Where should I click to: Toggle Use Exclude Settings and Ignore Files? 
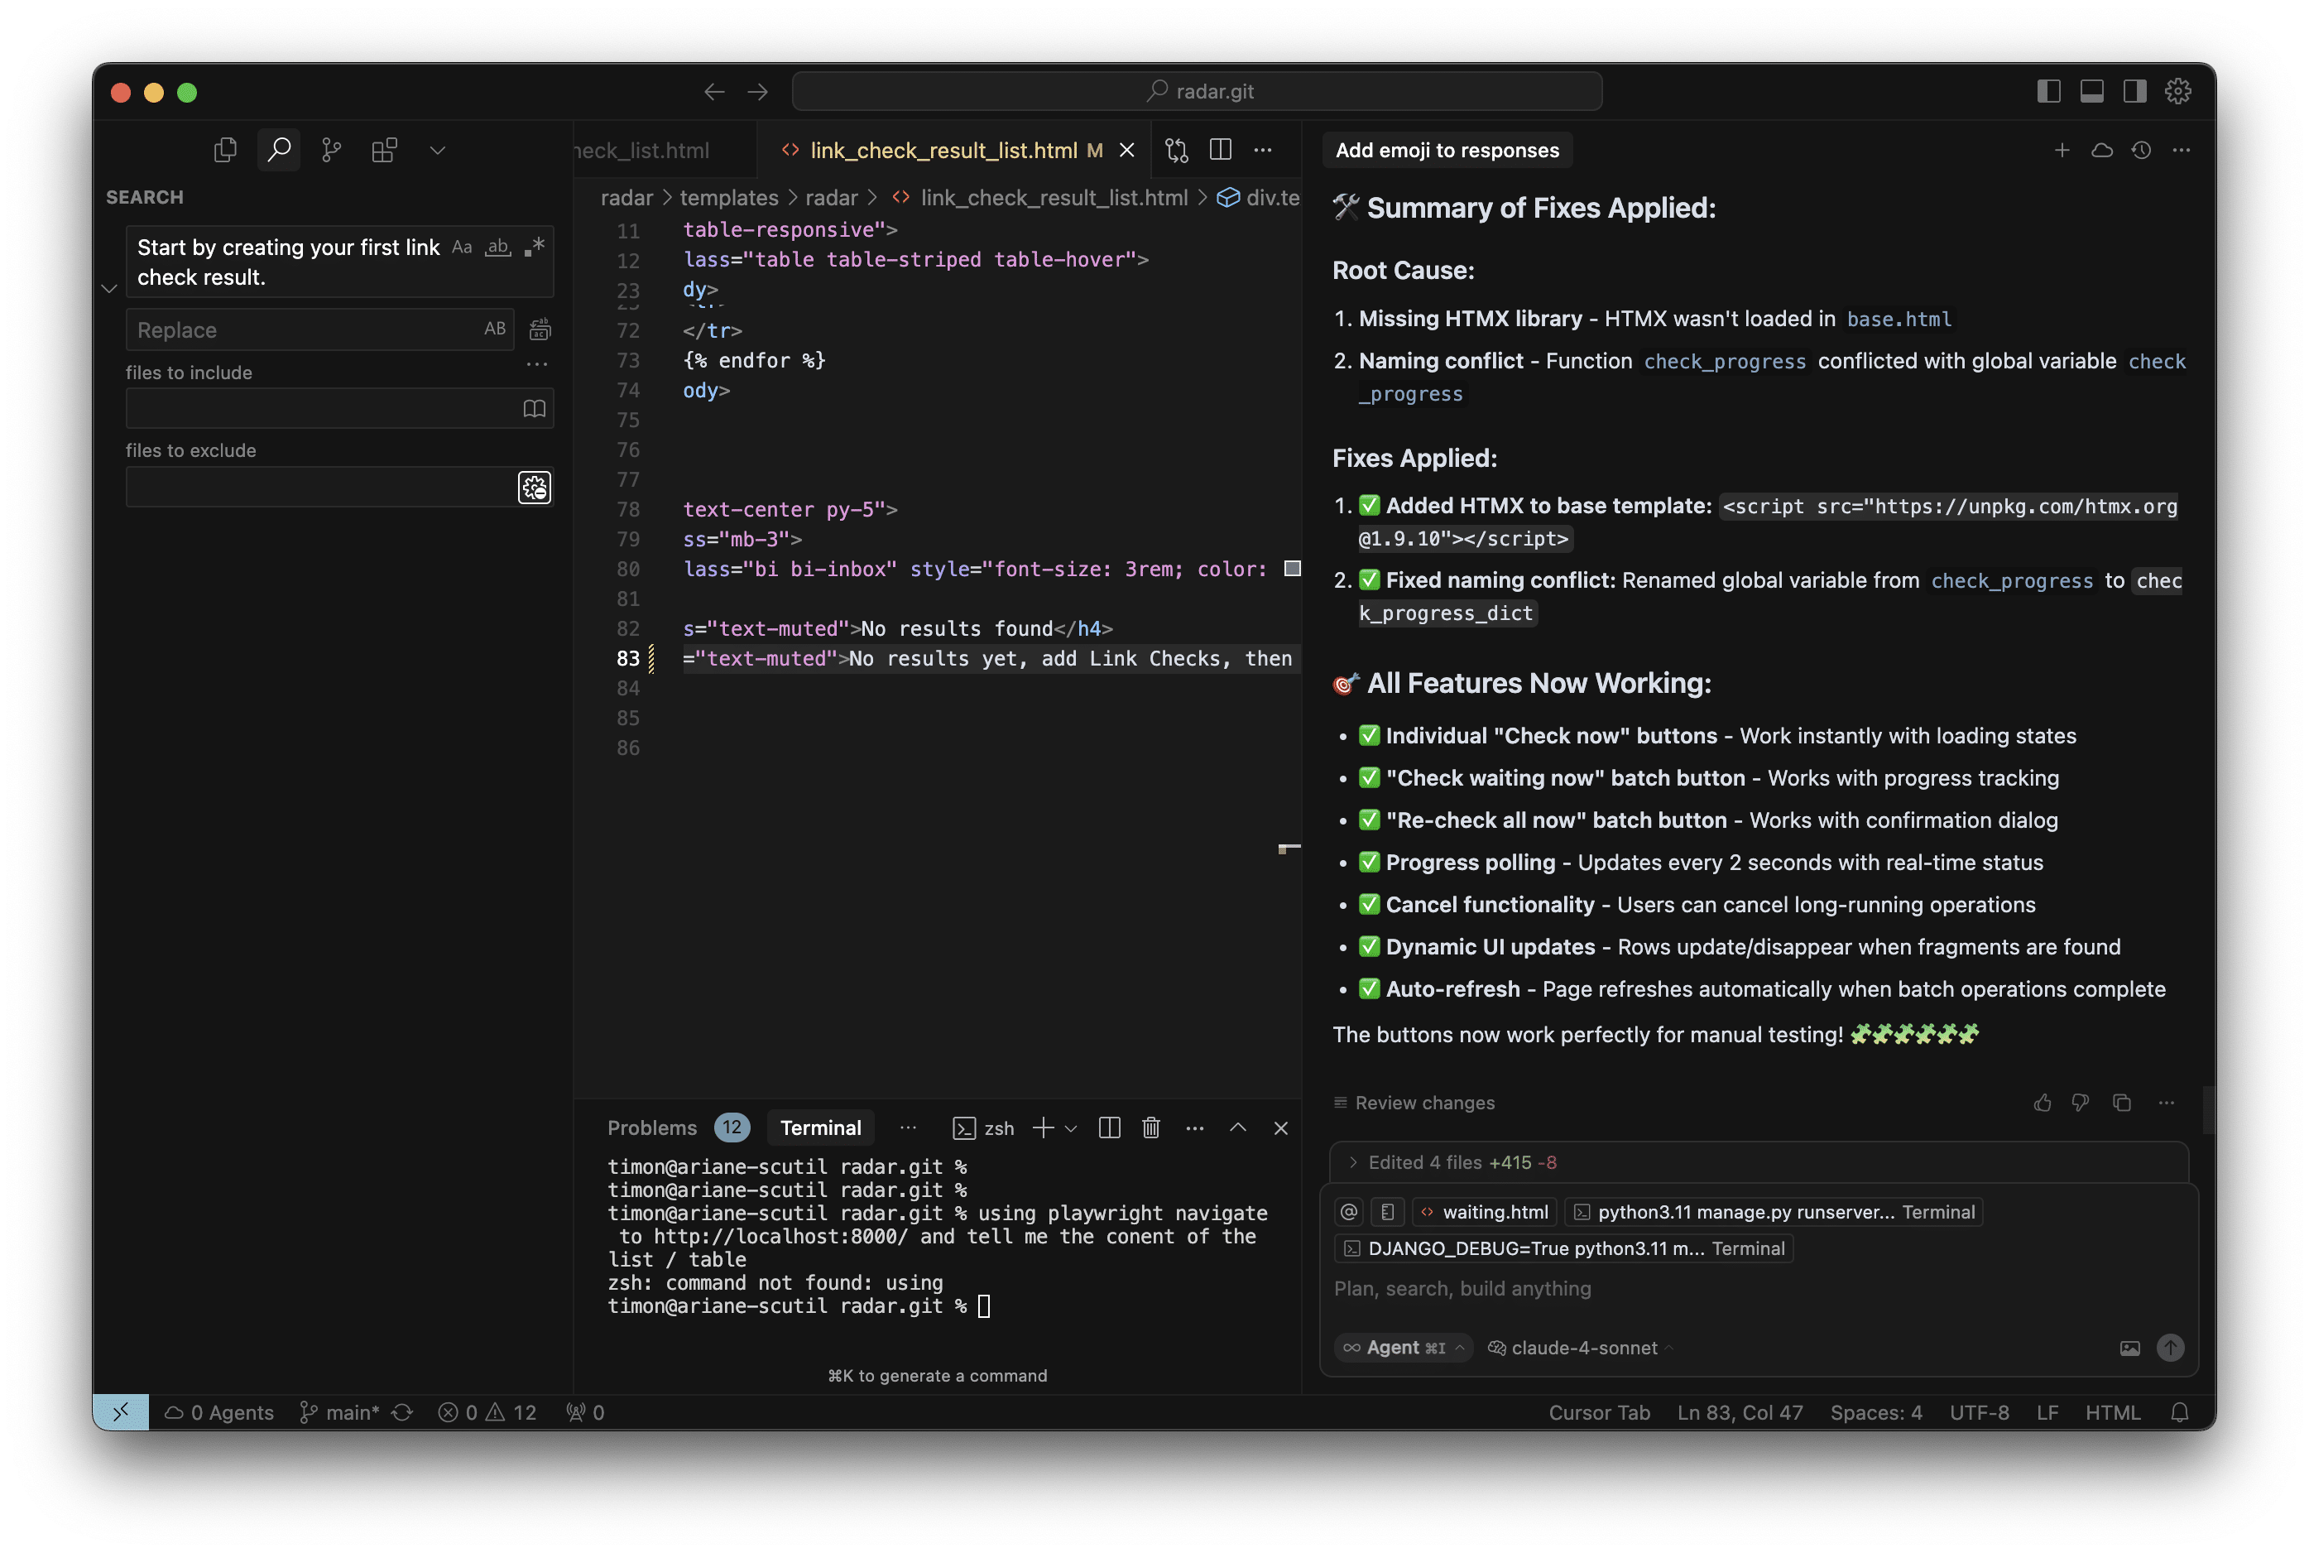535,488
